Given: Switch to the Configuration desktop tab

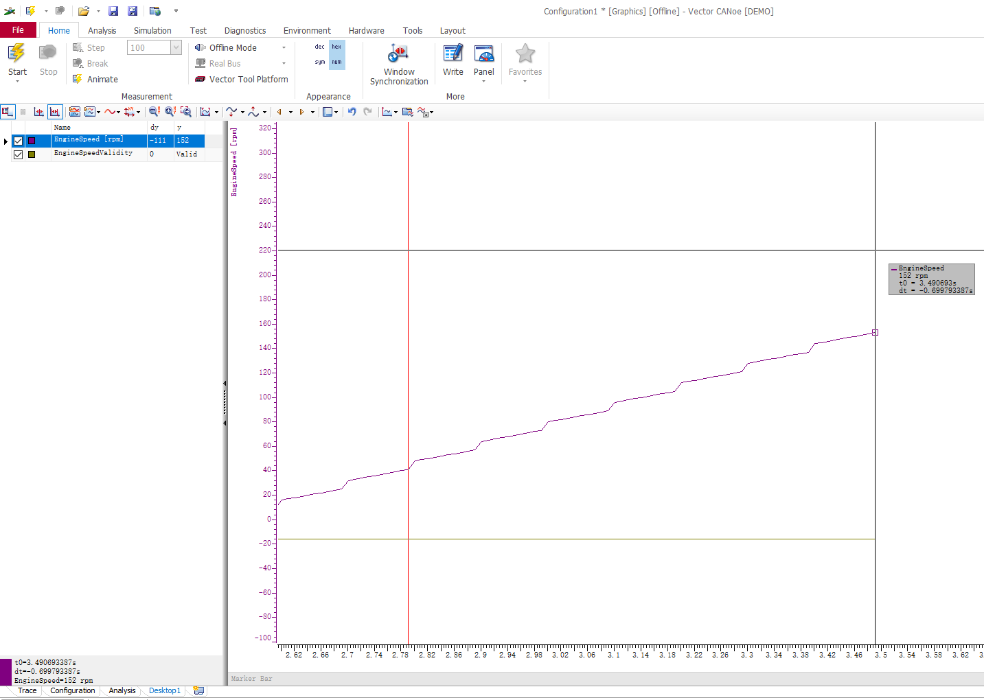Looking at the screenshot, I should click(x=73, y=690).
